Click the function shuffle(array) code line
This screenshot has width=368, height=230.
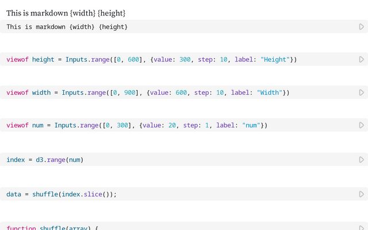click(52, 228)
